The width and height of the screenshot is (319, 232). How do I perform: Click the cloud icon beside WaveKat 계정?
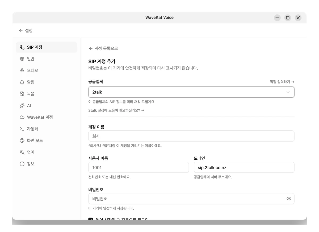[22, 117]
